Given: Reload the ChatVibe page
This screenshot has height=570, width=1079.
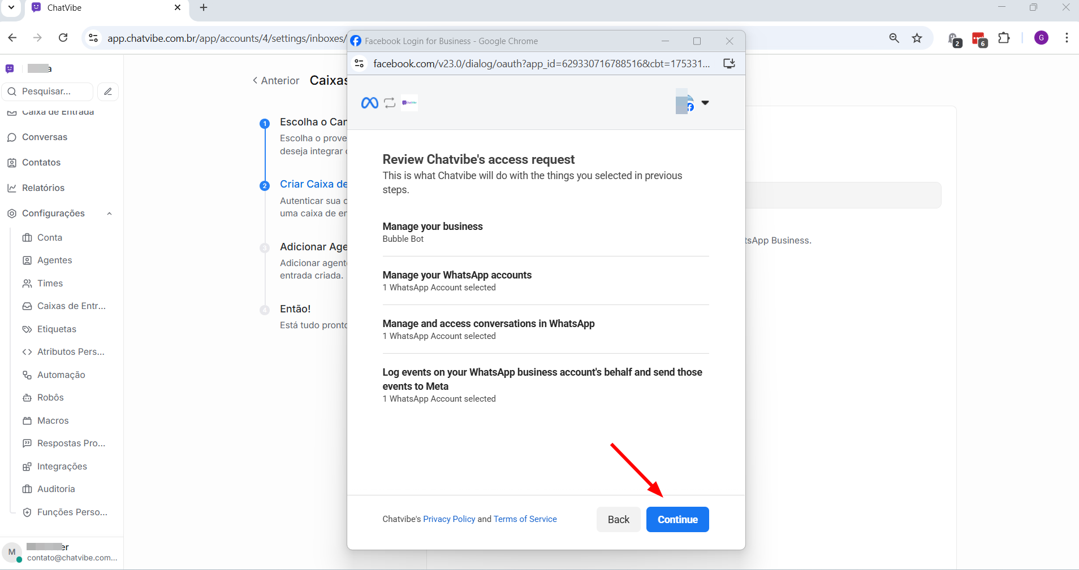Looking at the screenshot, I should pos(63,38).
